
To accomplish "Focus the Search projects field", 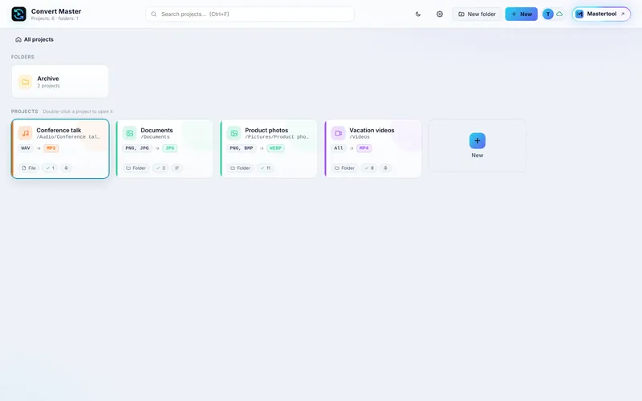I will coord(250,14).
